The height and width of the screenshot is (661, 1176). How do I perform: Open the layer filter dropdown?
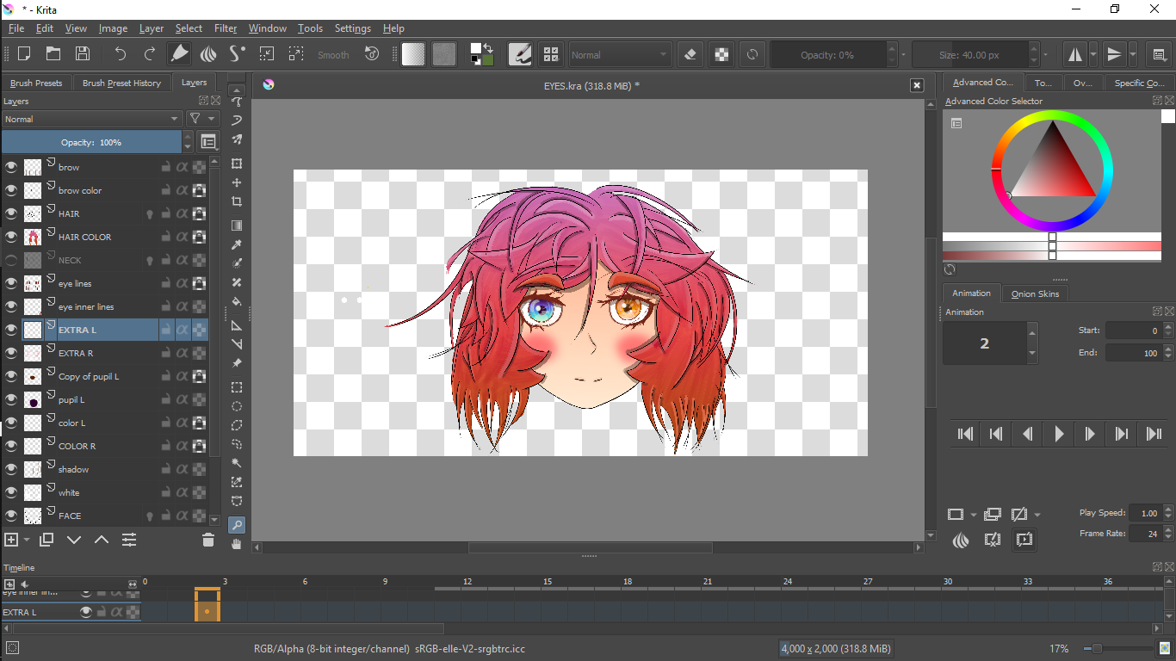[203, 119]
